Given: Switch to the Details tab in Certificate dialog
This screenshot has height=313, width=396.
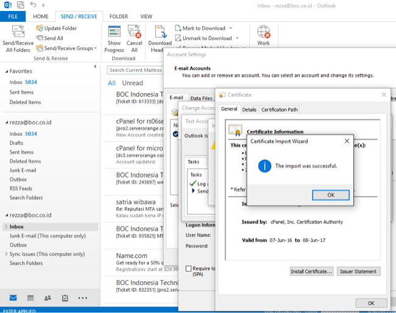Looking at the screenshot, I should tap(249, 110).
